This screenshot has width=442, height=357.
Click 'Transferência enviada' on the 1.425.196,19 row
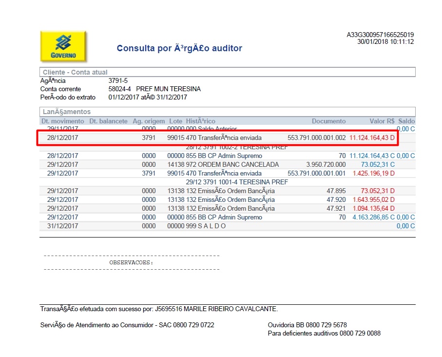[230, 173]
